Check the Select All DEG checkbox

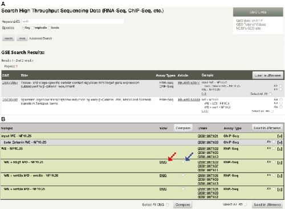(167, 204)
